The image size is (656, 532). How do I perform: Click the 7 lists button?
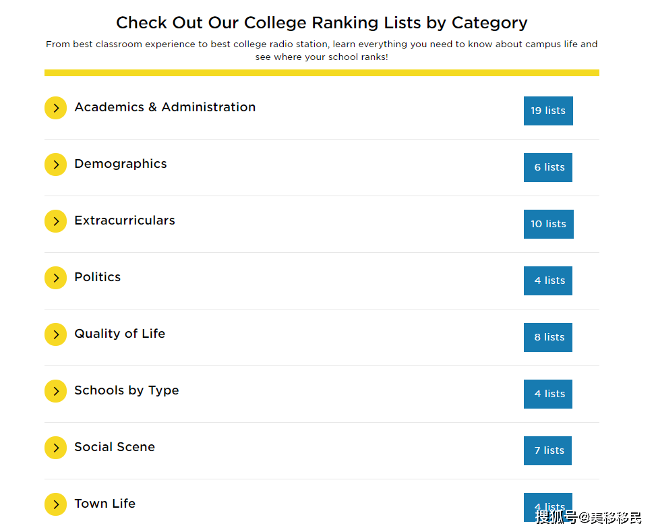547,451
